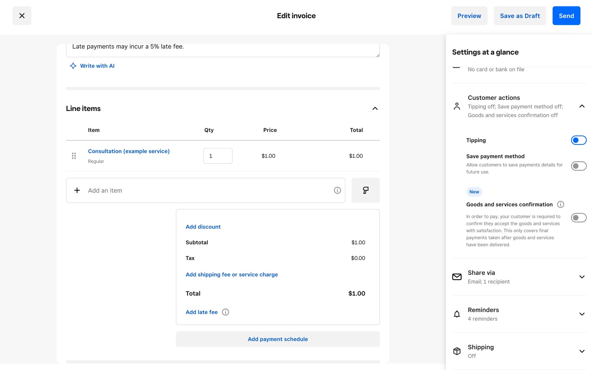Expand the Reminders section

(x=582, y=314)
